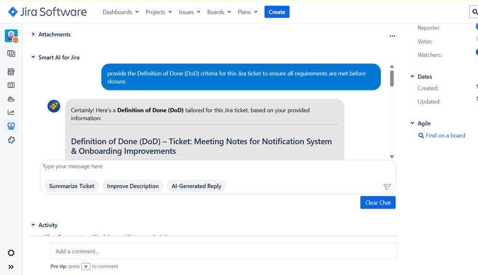The image size is (478, 275).
Task: Collapse the Dates section
Action: point(412,76)
